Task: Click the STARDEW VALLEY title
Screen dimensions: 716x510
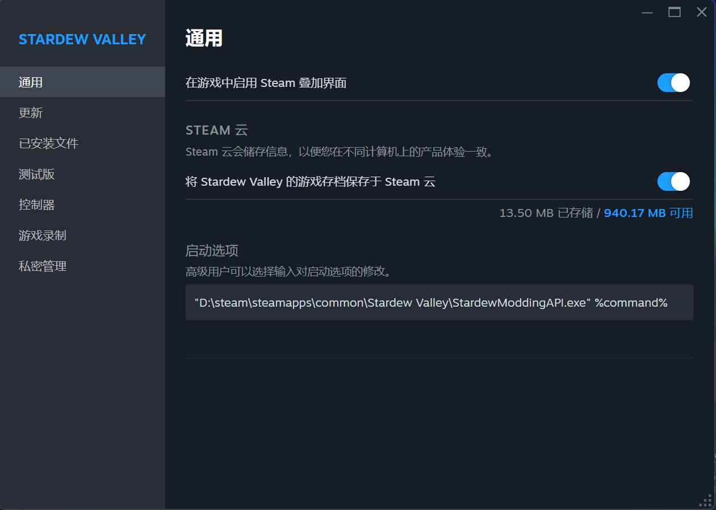Action: pyautogui.click(x=82, y=39)
